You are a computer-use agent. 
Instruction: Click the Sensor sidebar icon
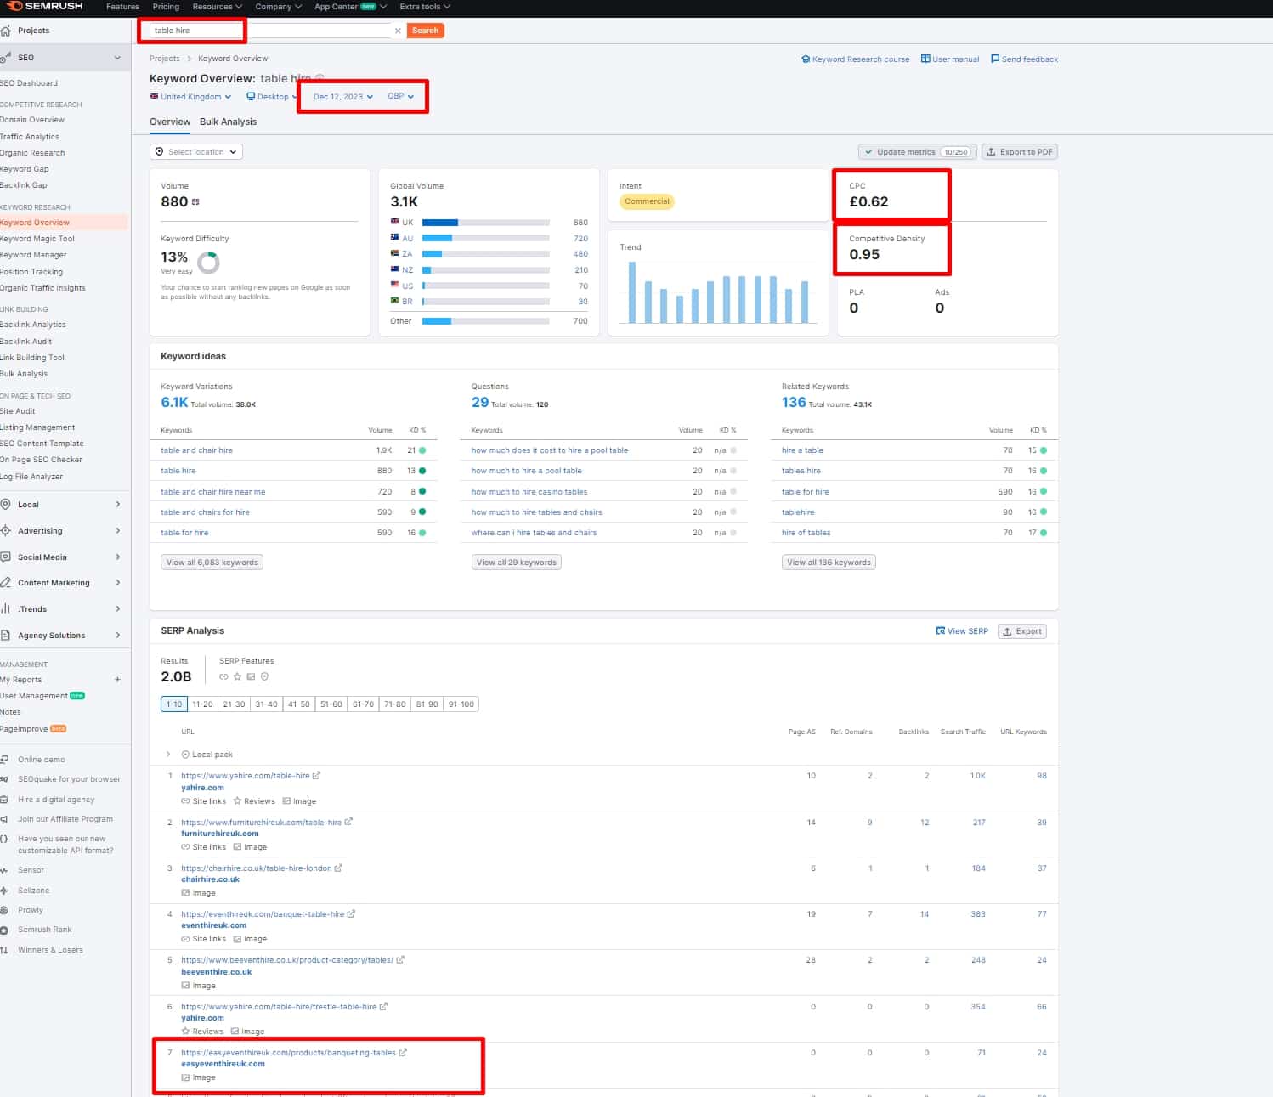click(x=4, y=871)
